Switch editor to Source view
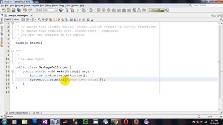Screen dimensions: 223x125 [x=8, y=19]
